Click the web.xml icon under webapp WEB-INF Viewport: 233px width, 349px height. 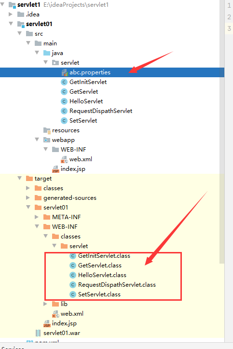[x=64, y=159]
